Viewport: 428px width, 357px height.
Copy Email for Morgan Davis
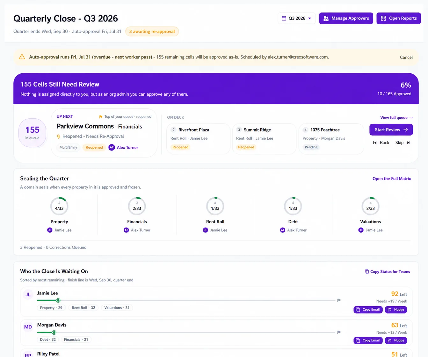tap(368, 340)
